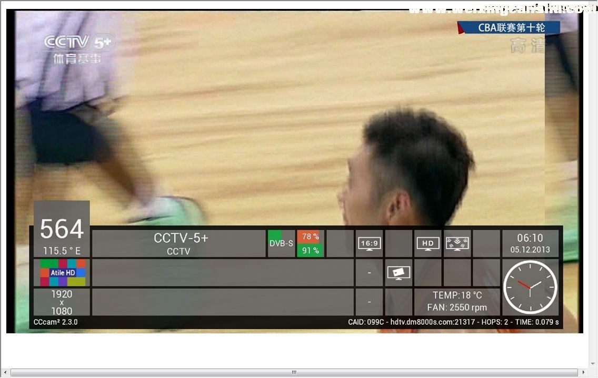This screenshot has height=378, width=598.
Task: Click the CCTV-5+ channel name
Action: pos(181,238)
